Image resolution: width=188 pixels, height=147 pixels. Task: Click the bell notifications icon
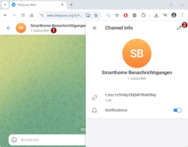(x=94, y=110)
